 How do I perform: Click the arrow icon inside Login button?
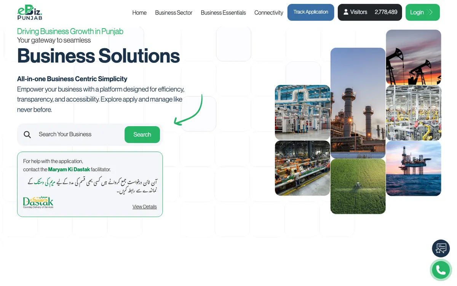coord(431,12)
